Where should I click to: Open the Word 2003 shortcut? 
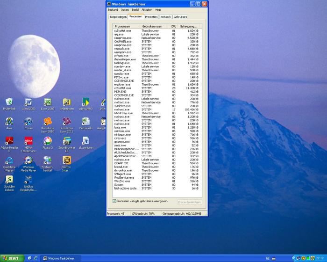coord(28,102)
